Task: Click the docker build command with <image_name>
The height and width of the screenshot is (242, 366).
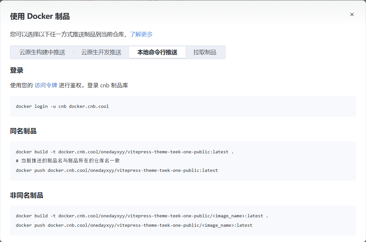Action: [142, 216]
